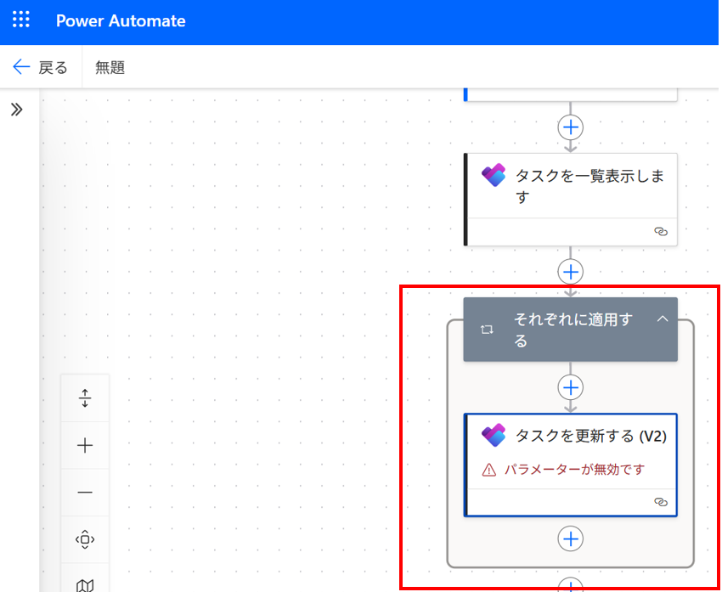Go back with the 戻る button
Image resolution: width=722 pixels, height=592 pixels.
[40, 68]
